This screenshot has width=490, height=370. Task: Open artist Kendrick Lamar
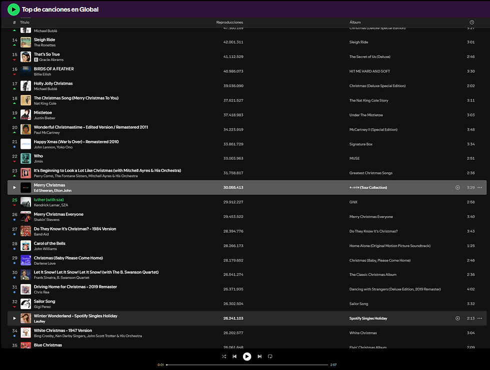47,205
